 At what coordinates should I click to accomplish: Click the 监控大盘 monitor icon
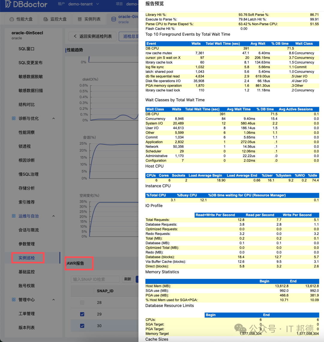(46, 19)
